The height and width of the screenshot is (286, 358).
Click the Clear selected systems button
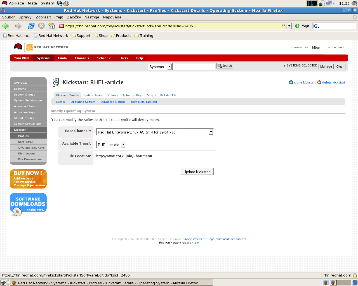pos(340,66)
